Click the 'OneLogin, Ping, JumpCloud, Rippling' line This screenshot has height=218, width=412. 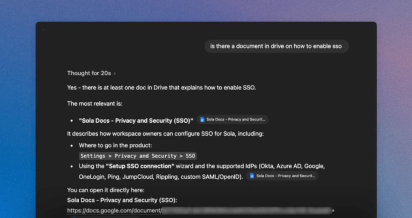(161, 177)
